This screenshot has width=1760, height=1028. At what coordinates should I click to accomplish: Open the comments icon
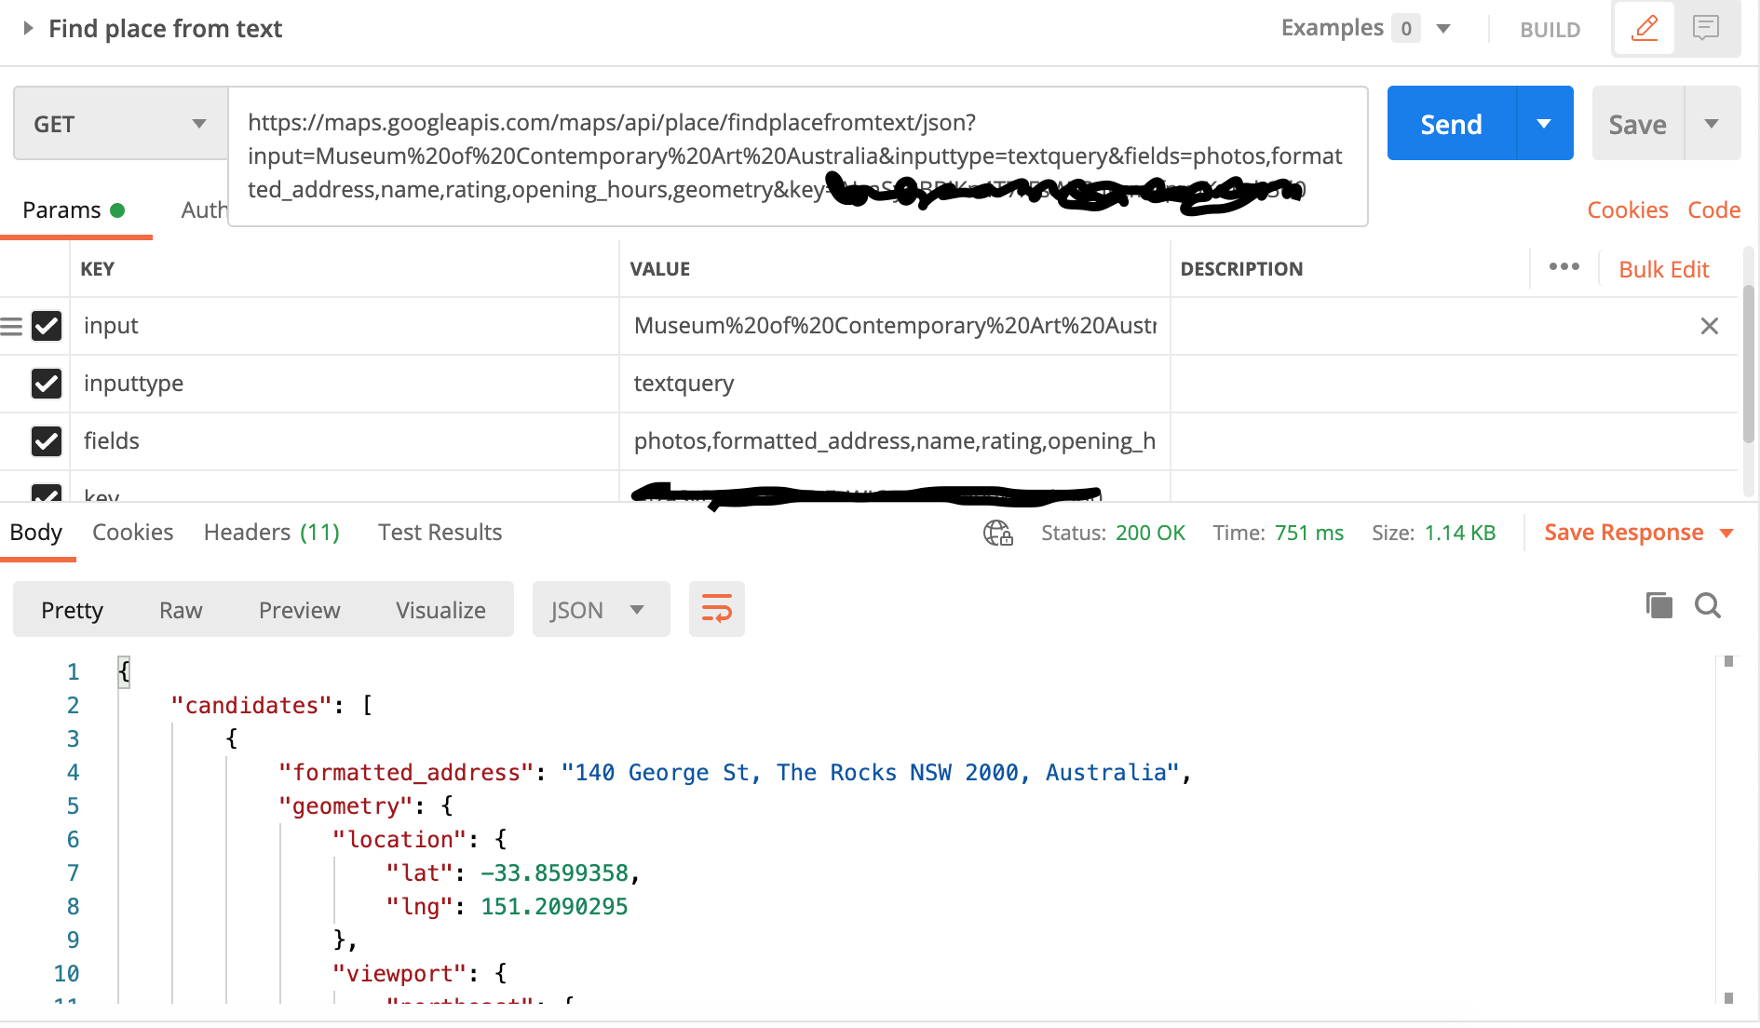point(1705,28)
